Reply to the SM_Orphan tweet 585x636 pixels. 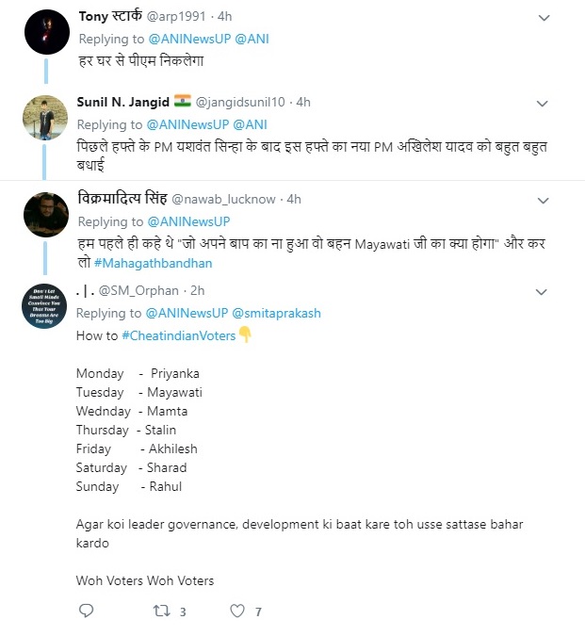pyautogui.click(x=86, y=612)
